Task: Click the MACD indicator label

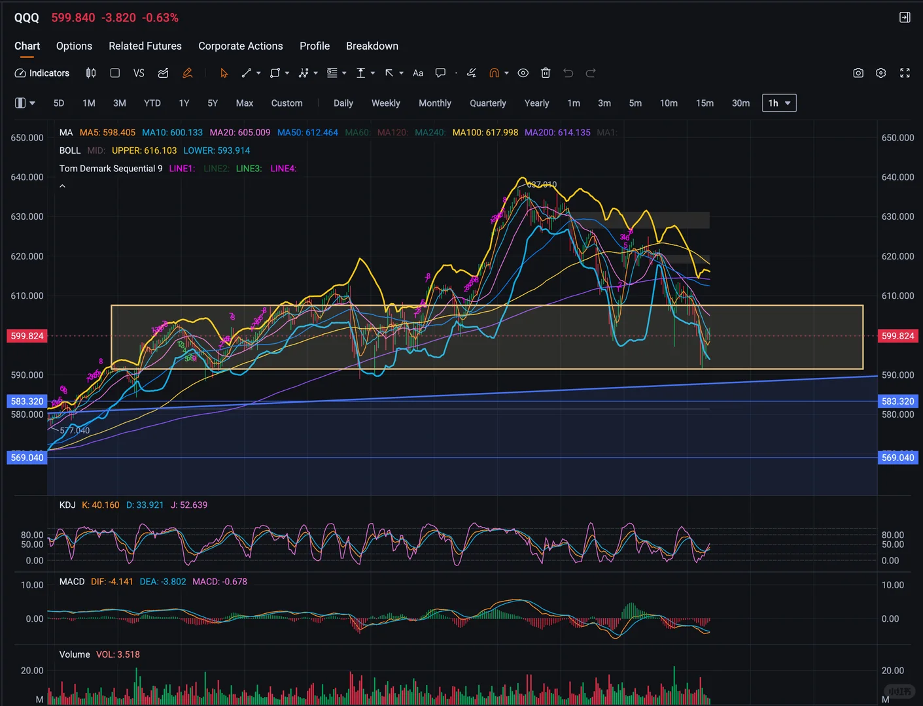Action: click(x=72, y=582)
